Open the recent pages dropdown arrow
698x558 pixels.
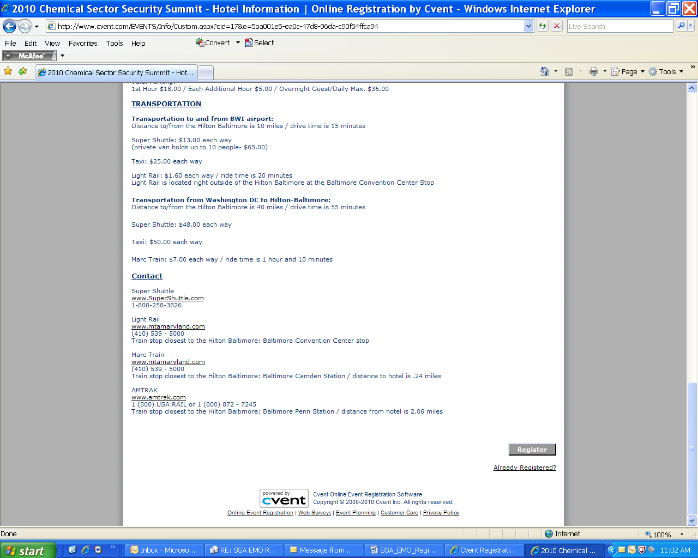click(37, 26)
